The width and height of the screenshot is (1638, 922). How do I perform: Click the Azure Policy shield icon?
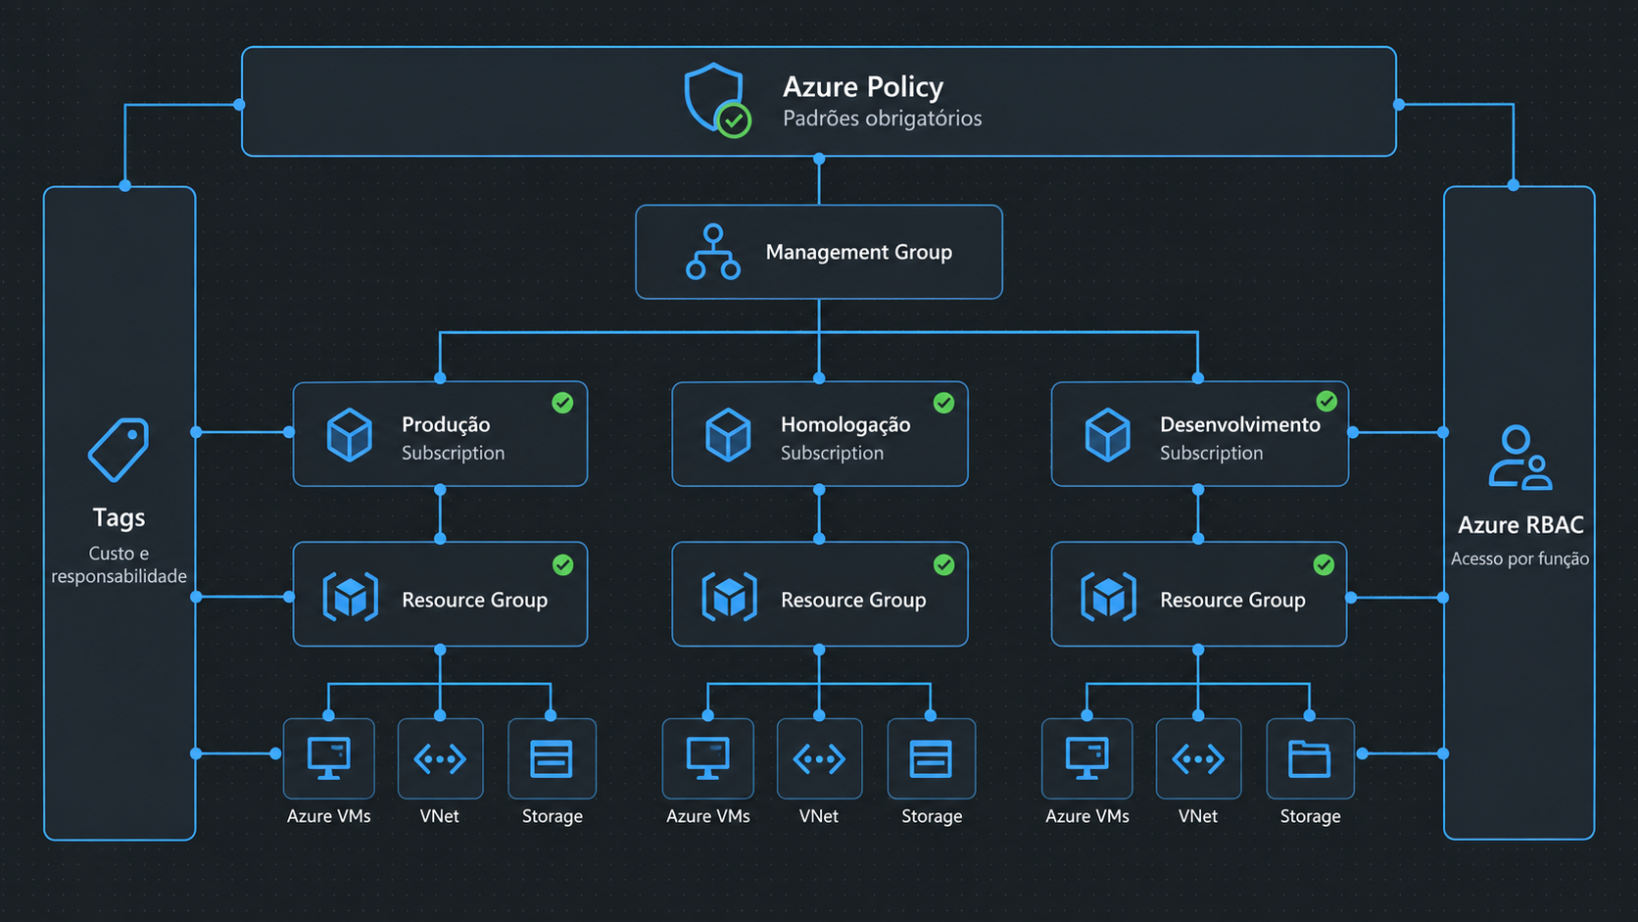[717, 100]
